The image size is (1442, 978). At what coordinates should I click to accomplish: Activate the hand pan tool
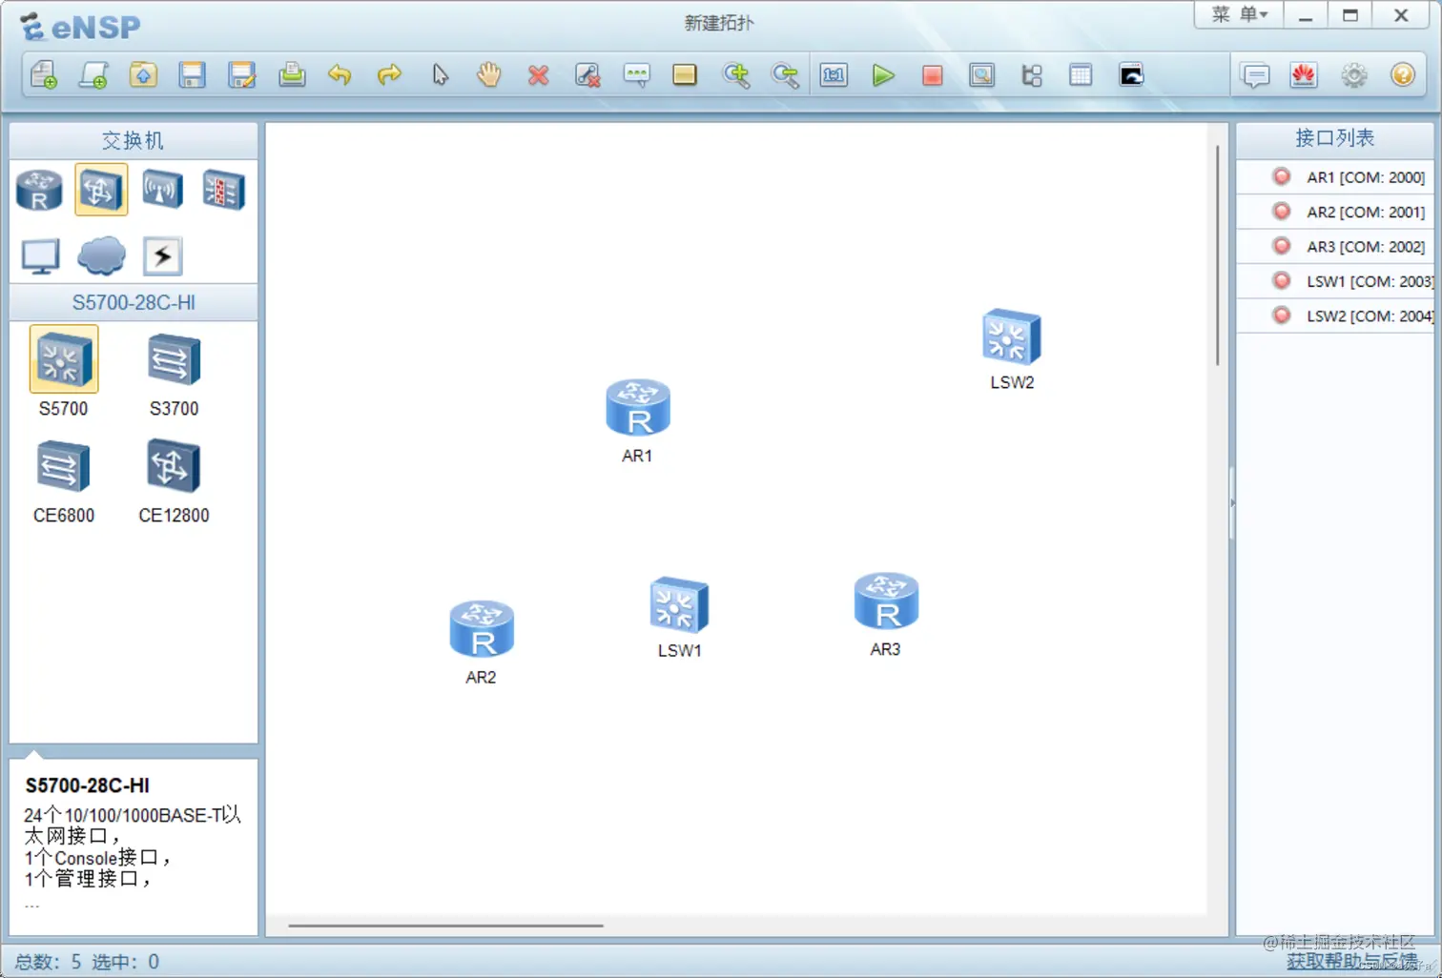click(489, 74)
